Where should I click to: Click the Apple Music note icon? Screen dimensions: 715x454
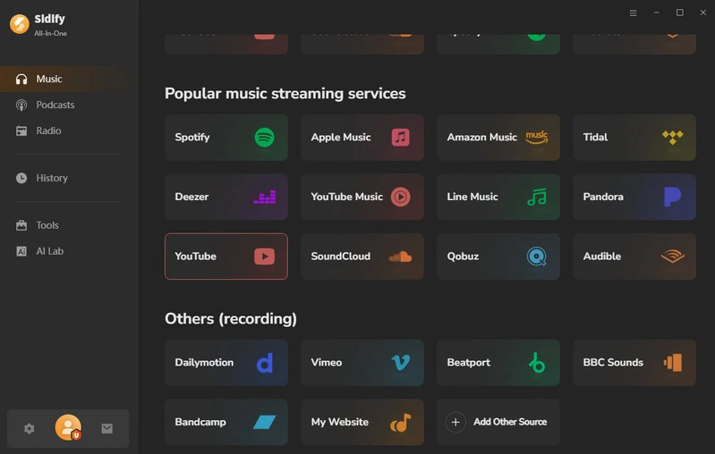[400, 137]
